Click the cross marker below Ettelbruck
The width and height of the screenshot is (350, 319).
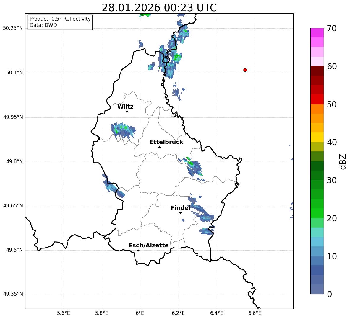click(x=159, y=147)
